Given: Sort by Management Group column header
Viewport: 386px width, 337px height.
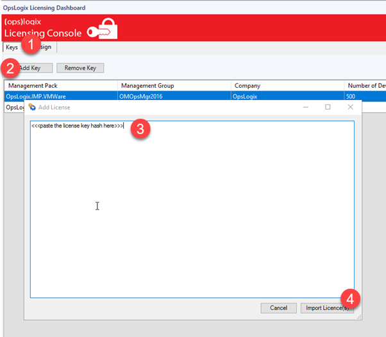Looking at the screenshot, I should 174,86.
